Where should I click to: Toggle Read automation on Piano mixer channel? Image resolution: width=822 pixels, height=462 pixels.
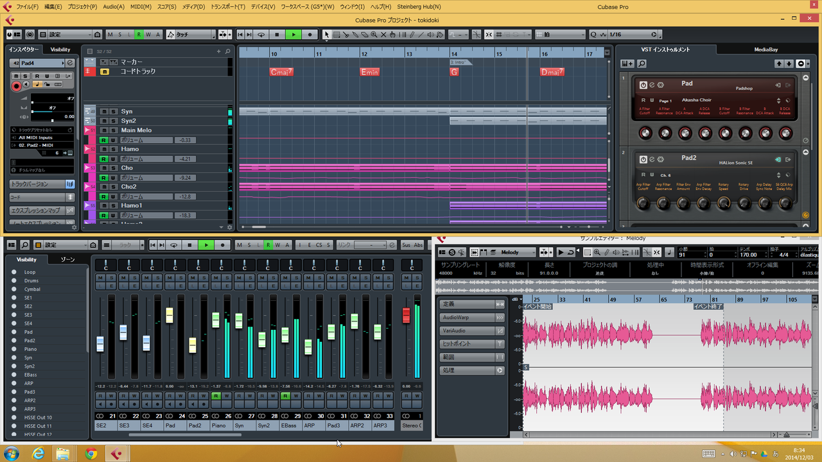click(x=216, y=396)
